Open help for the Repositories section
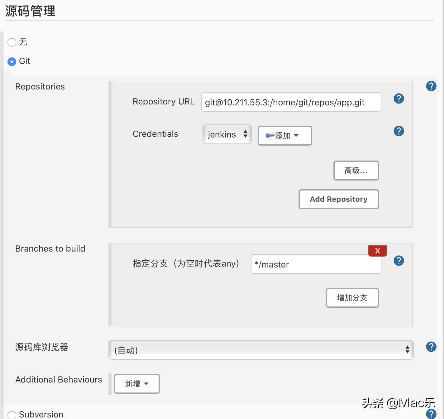445x419 pixels. click(x=431, y=86)
